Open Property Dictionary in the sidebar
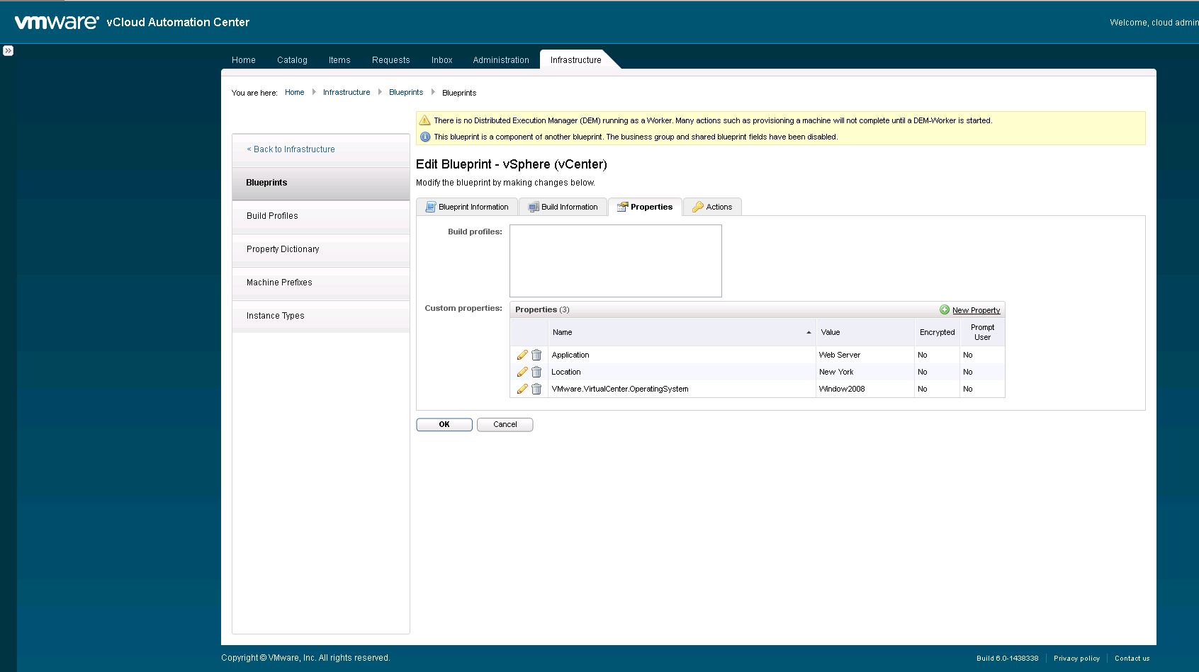 click(x=283, y=249)
